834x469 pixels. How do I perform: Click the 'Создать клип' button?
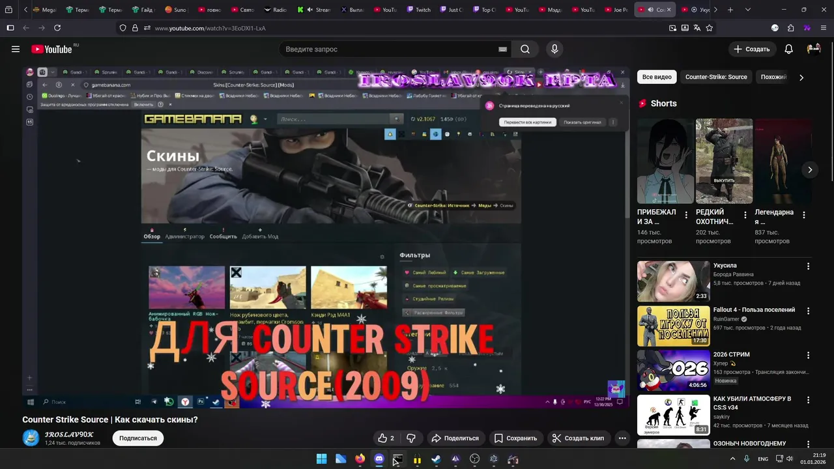[578, 438]
